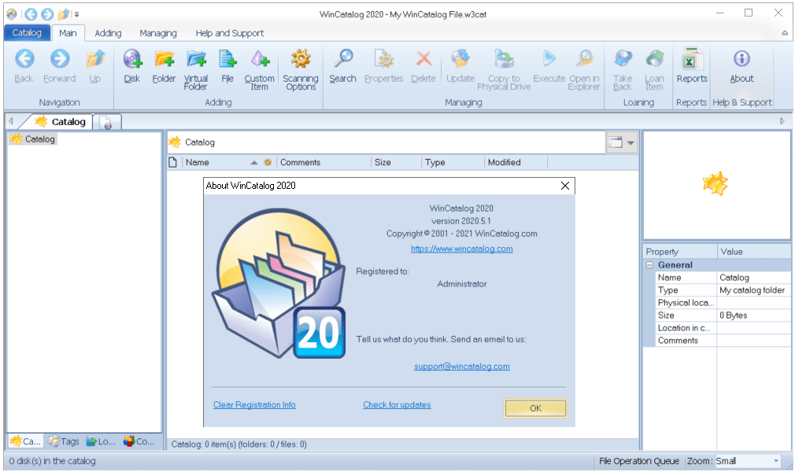Switch to the Managing ribbon tab
The width and height of the screenshot is (795, 472).
pos(158,33)
